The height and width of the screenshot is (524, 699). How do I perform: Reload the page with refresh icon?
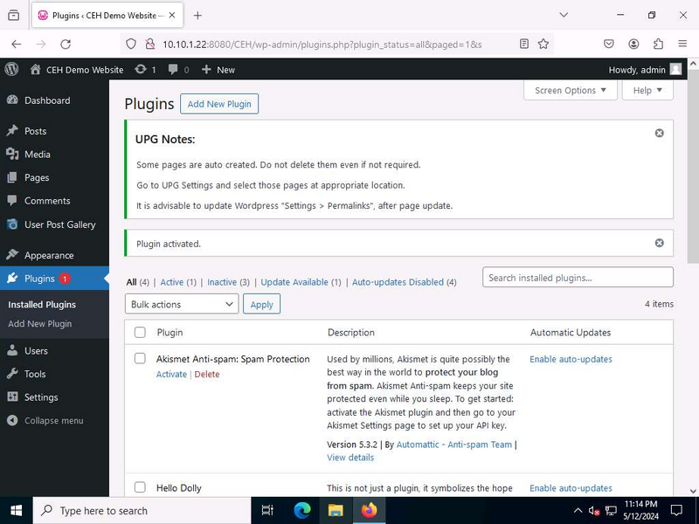tap(66, 44)
